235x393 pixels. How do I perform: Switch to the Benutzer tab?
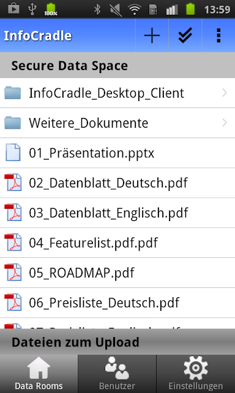(117, 374)
